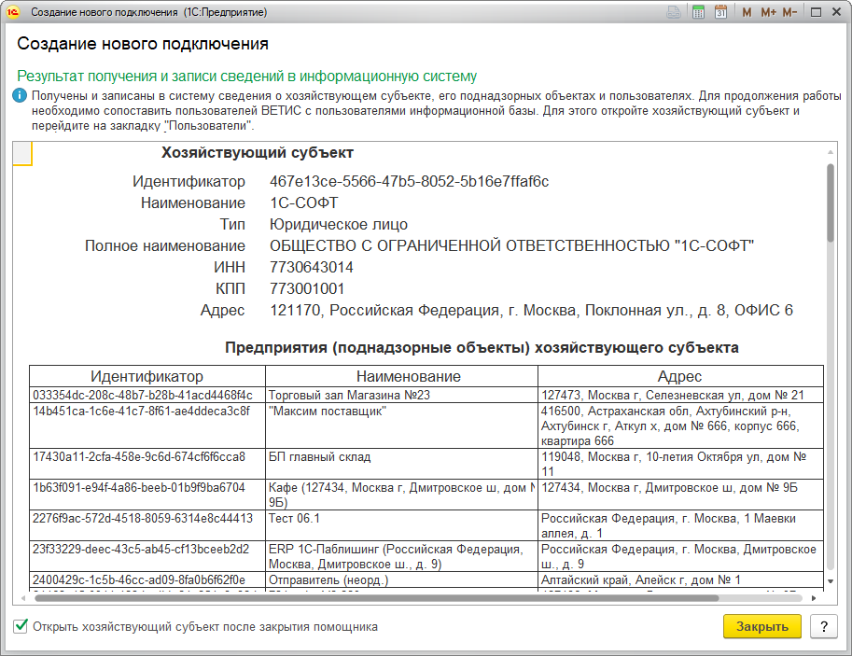Viewport: 852px width, 656px height.
Task: Select the КПП value 773001001
Action: [x=307, y=288]
